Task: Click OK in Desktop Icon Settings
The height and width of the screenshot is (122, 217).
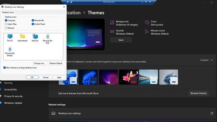Action: tap(32, 77)
